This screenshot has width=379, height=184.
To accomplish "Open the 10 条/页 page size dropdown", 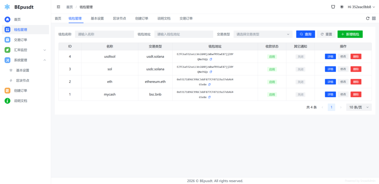I will pos(359,107).
